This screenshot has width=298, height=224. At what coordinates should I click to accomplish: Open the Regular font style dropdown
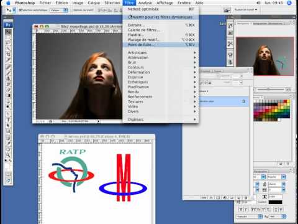276,177
